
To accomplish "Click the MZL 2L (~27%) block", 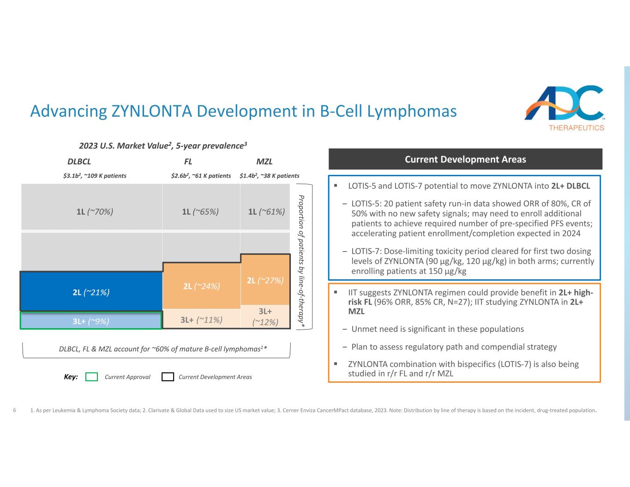I will point(265,280).
